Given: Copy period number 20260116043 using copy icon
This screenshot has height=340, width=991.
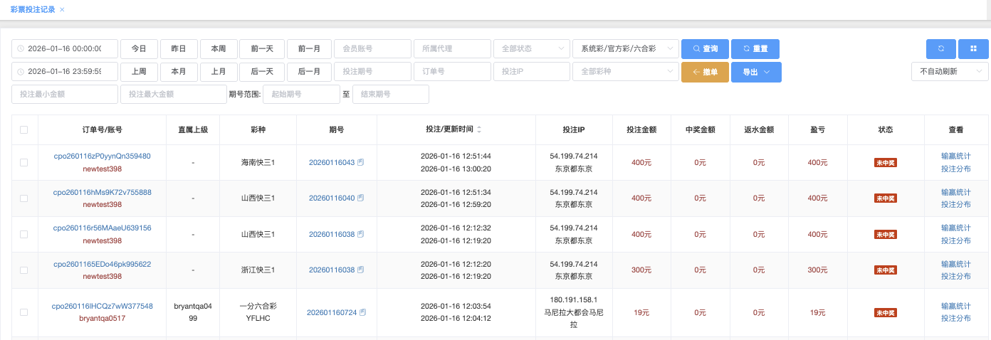Looking at the screenshot, I should pyautogui.click(x=361, y=163).
